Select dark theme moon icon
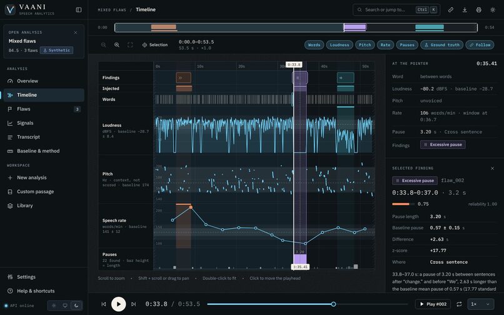This screenshot has height=315, width=504. coord(76,306)
